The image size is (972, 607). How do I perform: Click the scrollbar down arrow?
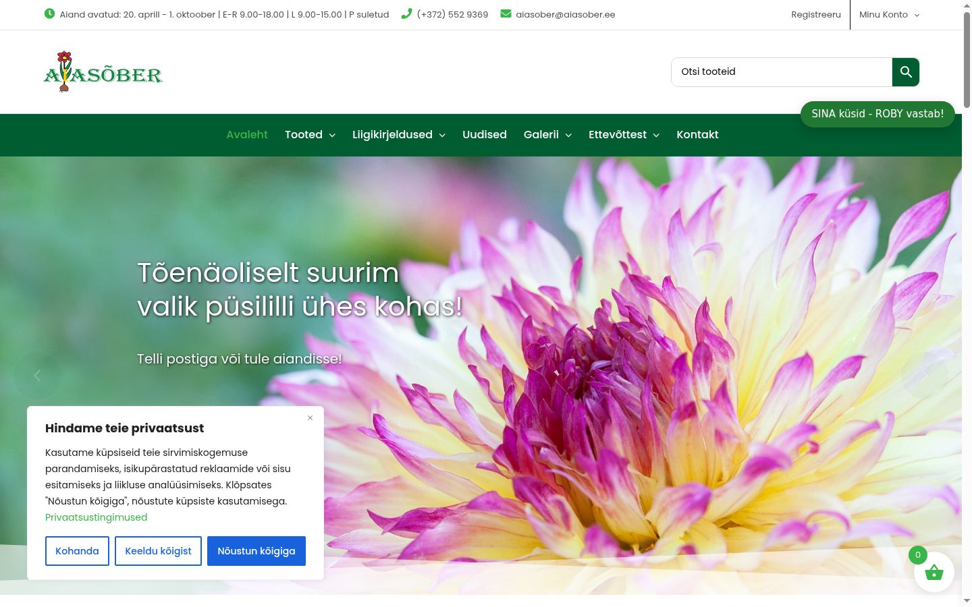(x=967, y=600)
